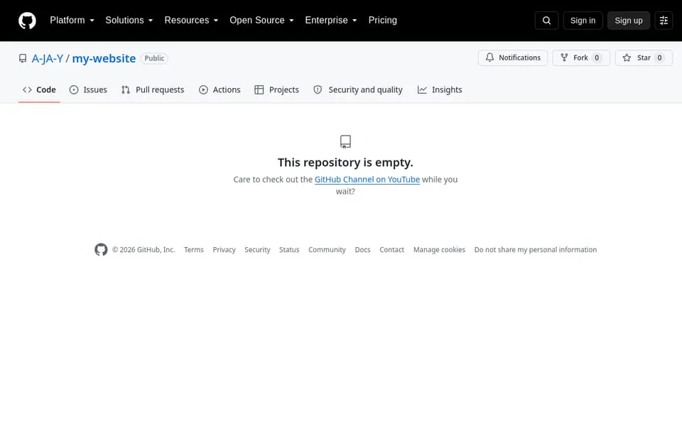Viewport: 682px width, 426px height.
Task: Open the Pricing page
Action: point(382,20)
